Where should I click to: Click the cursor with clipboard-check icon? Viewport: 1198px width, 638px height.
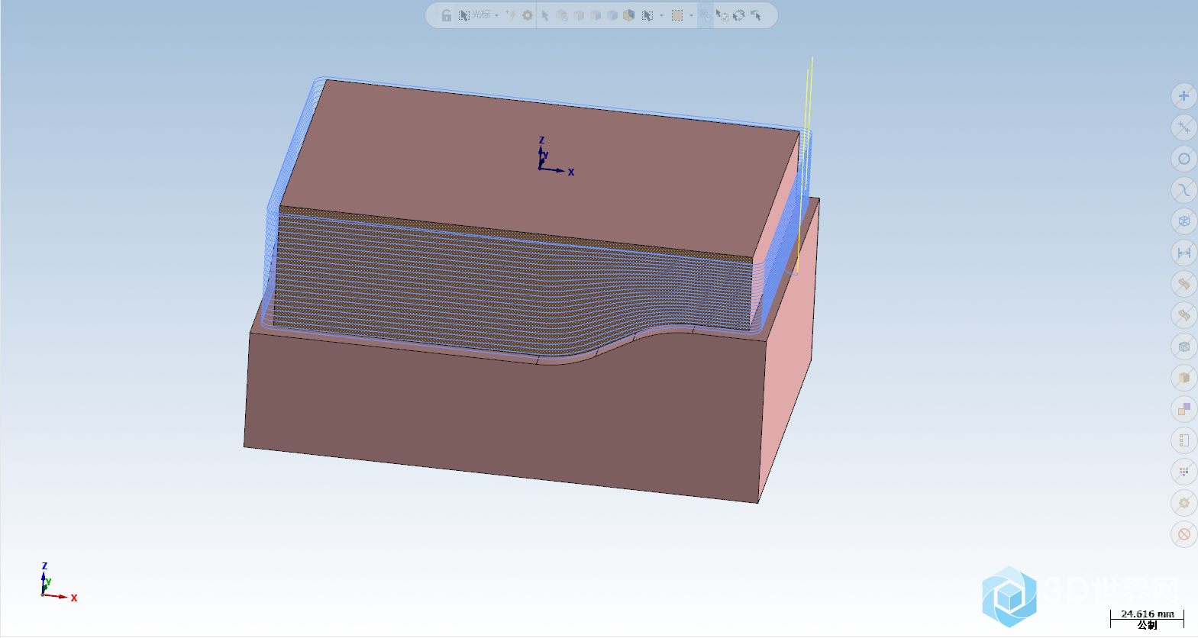tap(722, 15)
